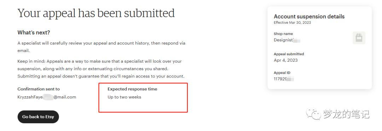Click the 'A specialist will carefully review' paragraph

tap(102, 47)
